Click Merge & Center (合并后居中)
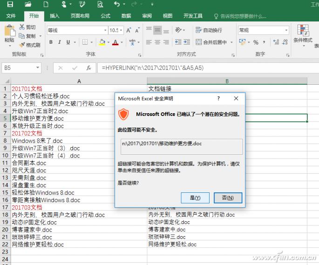 [211, 42]
